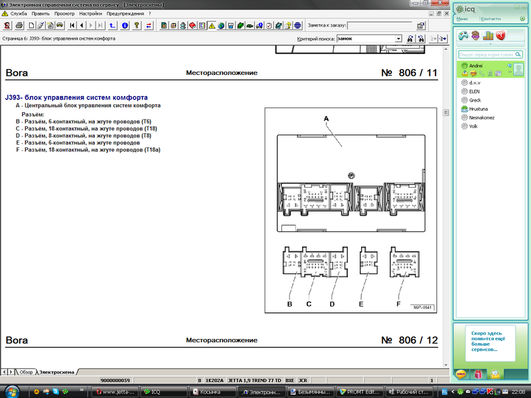The image size is (531, 398).
Task: Open ICQ Контакти menu
Action: pos(491,19)
